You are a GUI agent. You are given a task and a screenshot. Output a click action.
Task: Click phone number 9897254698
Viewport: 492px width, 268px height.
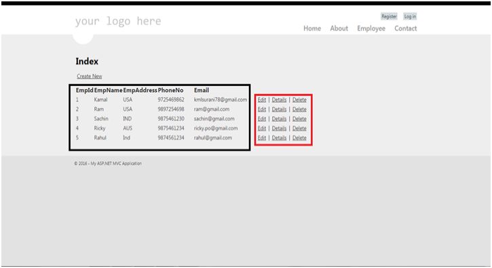pos(171,109)
